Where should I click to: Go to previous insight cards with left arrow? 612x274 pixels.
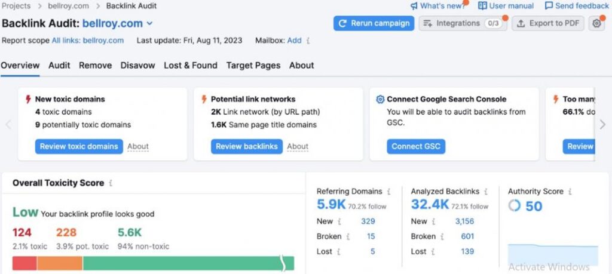pyautogui.click(x=8, y=124)
